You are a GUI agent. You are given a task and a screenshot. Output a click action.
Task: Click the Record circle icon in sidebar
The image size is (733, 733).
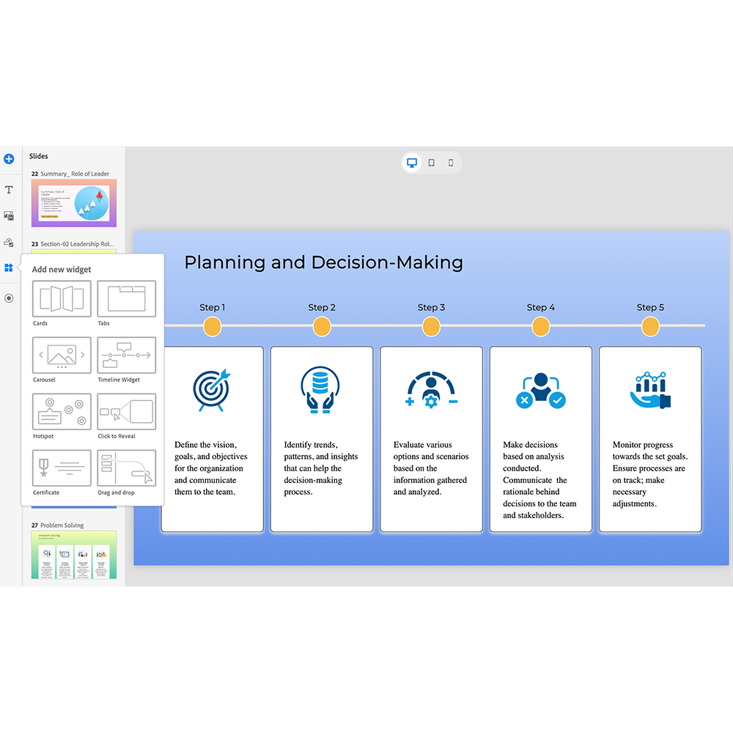[9, 298]
